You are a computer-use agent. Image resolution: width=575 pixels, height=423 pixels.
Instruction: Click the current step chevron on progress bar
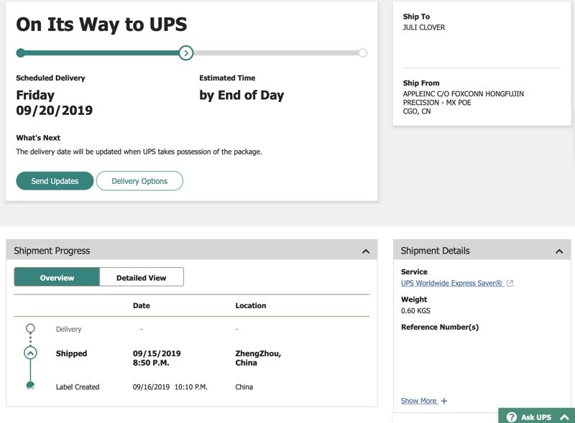[x=186, y=52]
